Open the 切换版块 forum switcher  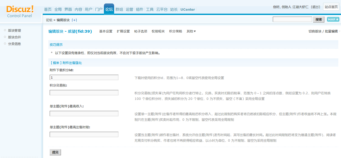coord(315,31)
